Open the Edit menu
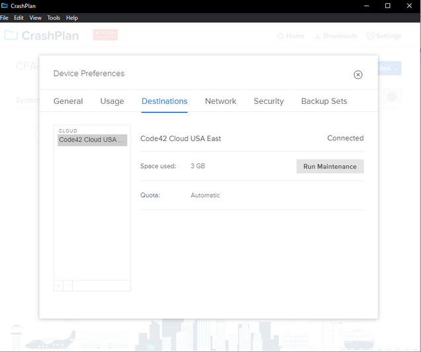Screen dimensions: 421x352 pyautogui.click(x=19, y=18)
